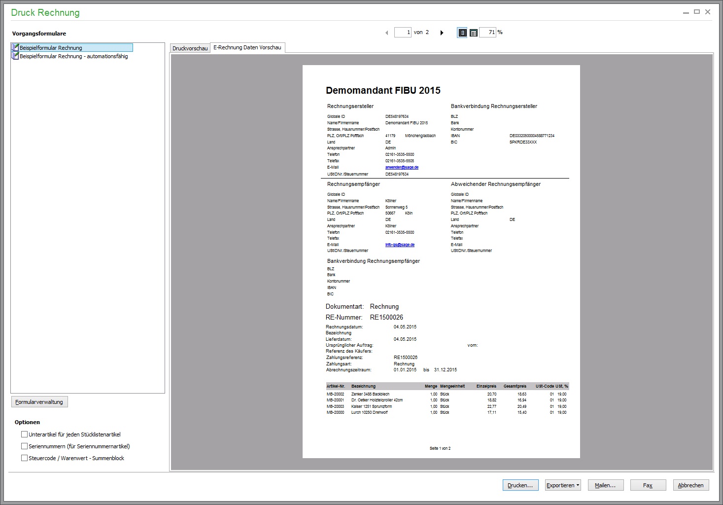Viewport: 723px width, 505px height.
Task: Enable Seriennummern option checkbox
Action: (x=25, y=446)
